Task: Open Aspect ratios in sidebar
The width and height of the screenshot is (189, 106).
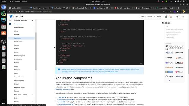Action: [18, 42]
